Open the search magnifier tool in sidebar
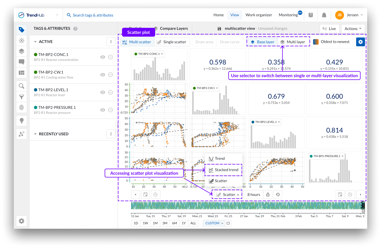 [22, 86]
